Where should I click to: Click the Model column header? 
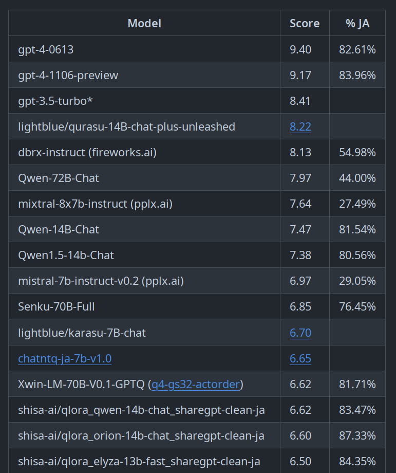(144, 23)
